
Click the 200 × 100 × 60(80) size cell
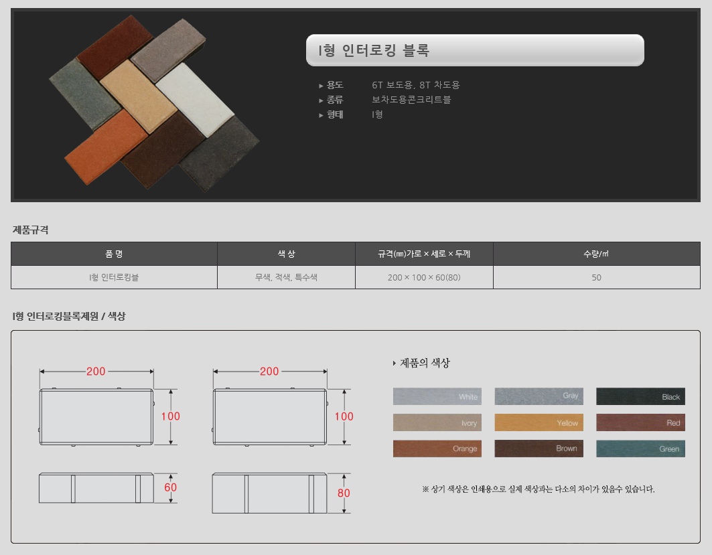click(x=424, y=277)
